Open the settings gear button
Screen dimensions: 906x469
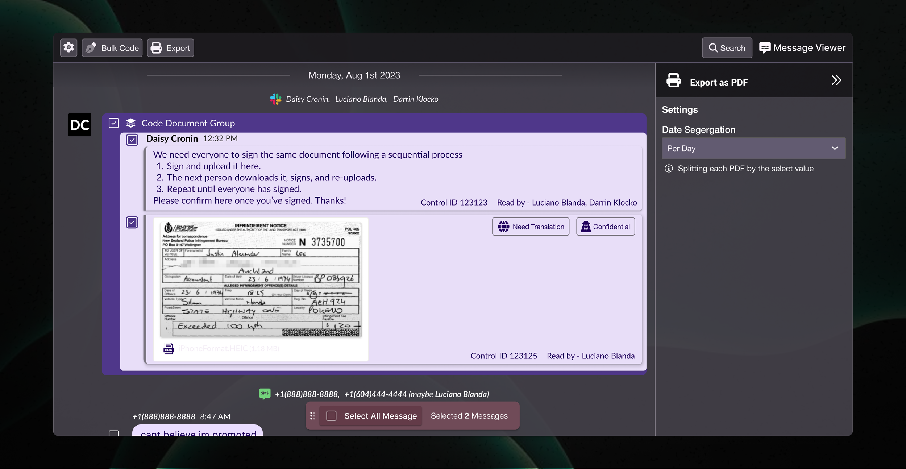point(68,48)
